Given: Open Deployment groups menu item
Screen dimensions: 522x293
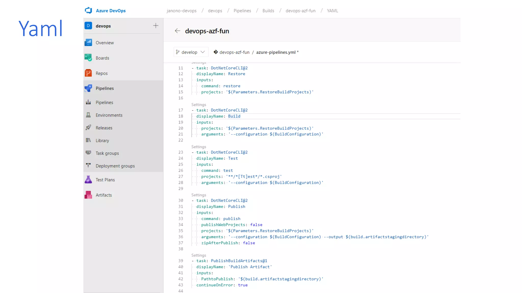Looking at the screenshot, I should 115,166.
